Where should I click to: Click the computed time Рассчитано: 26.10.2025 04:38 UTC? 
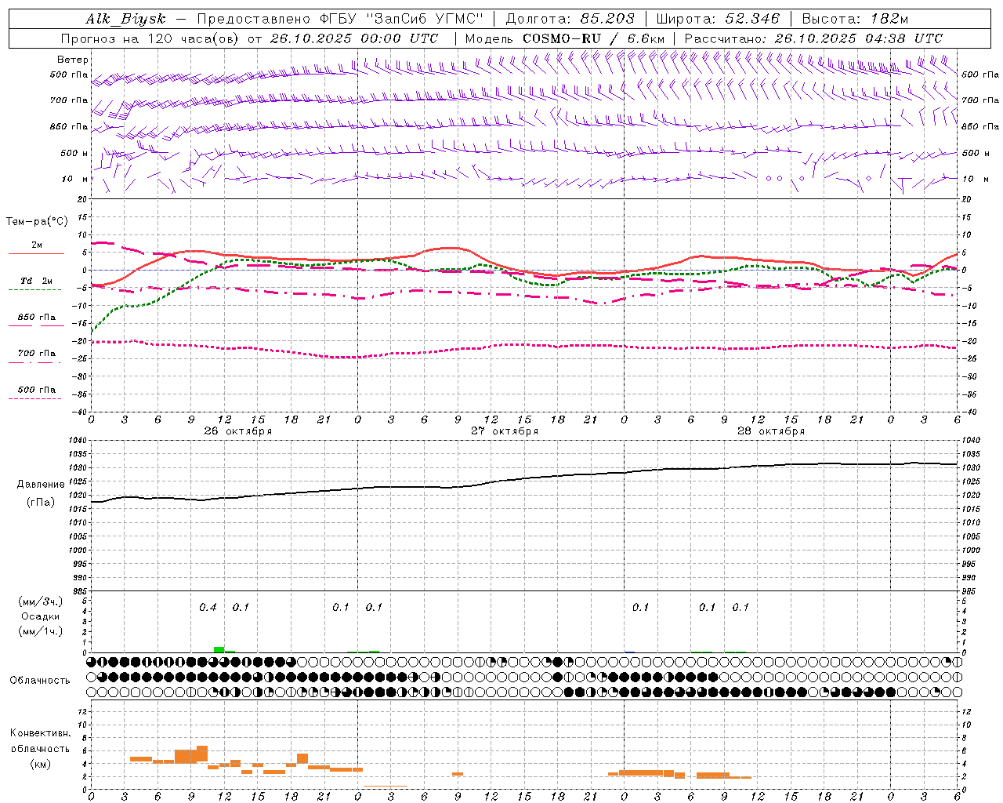click(813, 38)
